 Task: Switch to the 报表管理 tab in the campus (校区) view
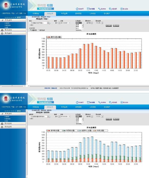click(x=78, y=14)
